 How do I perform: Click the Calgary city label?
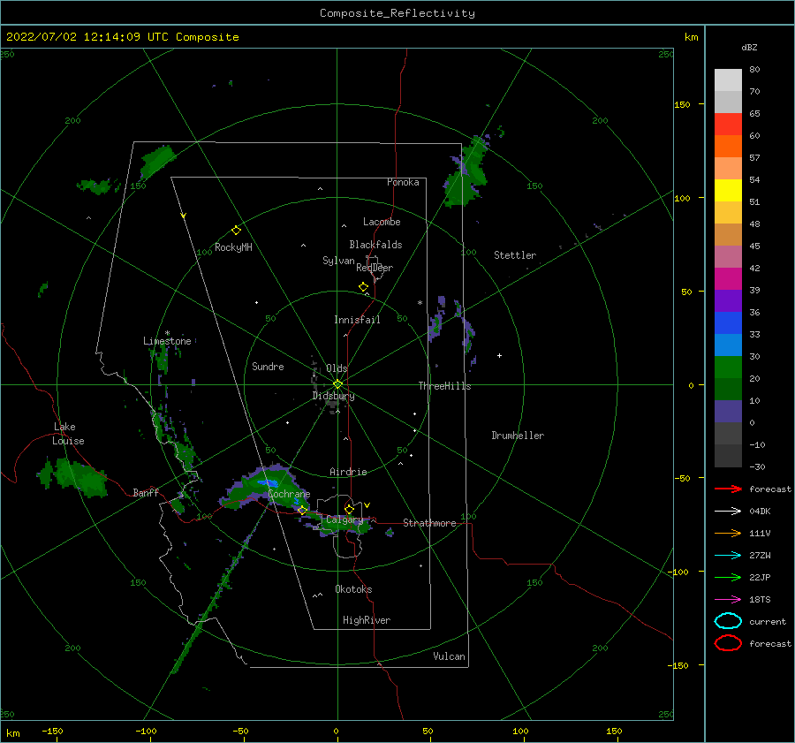click(344, 519)
